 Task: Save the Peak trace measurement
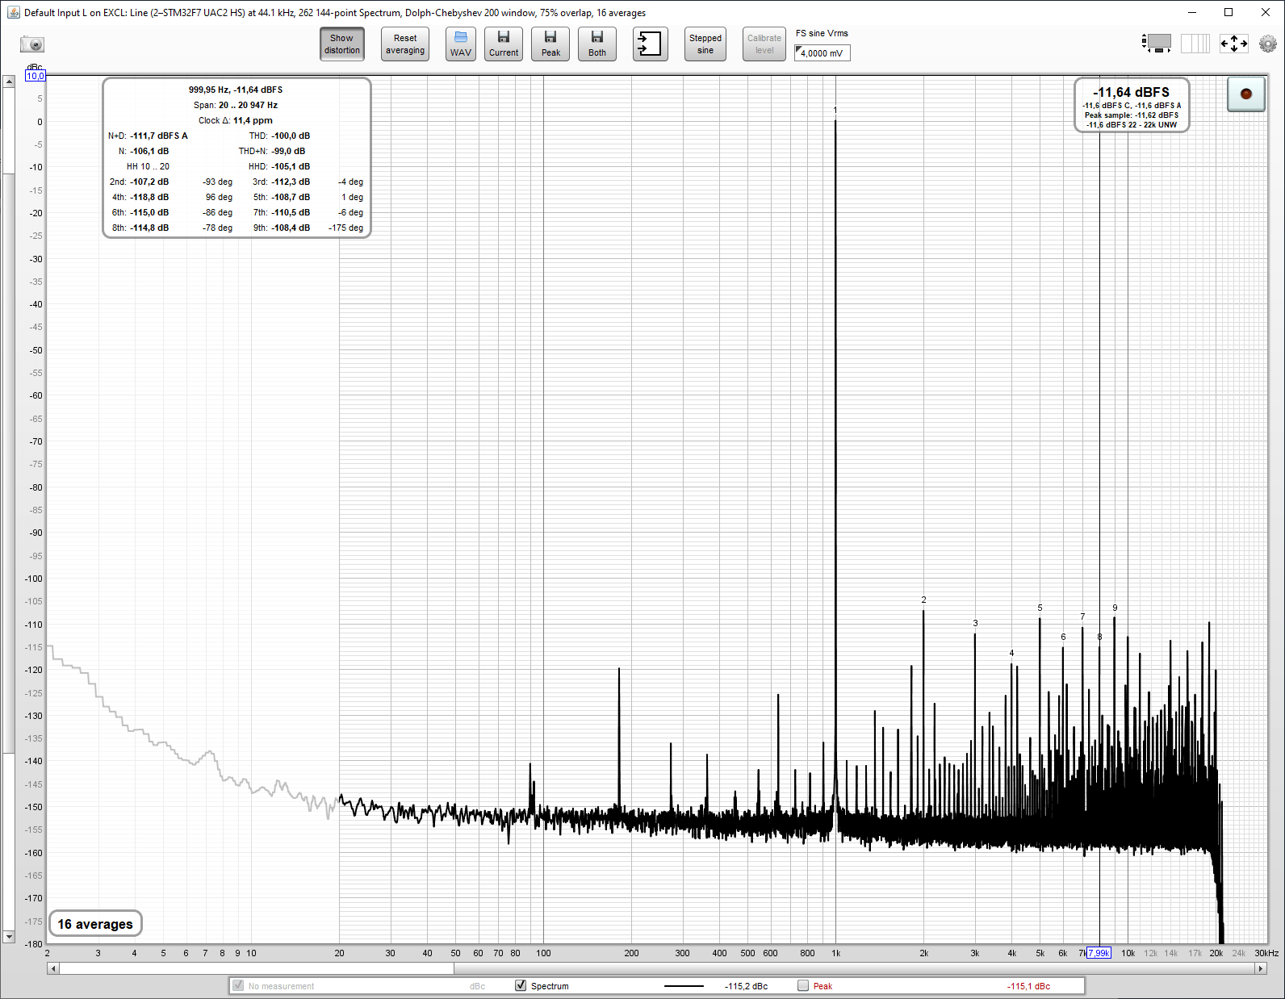click(x=550, y=44)
